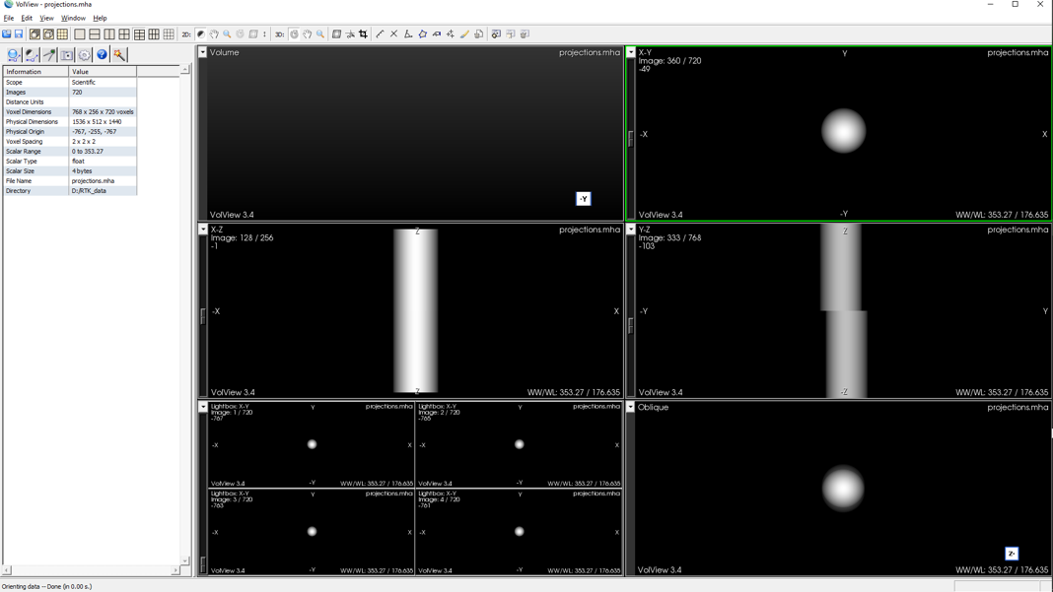Open the Volume view dropdown menu

click(202, 52)
